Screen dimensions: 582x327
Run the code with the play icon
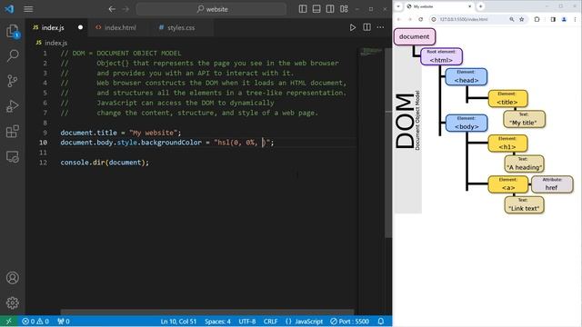[352, 27]
